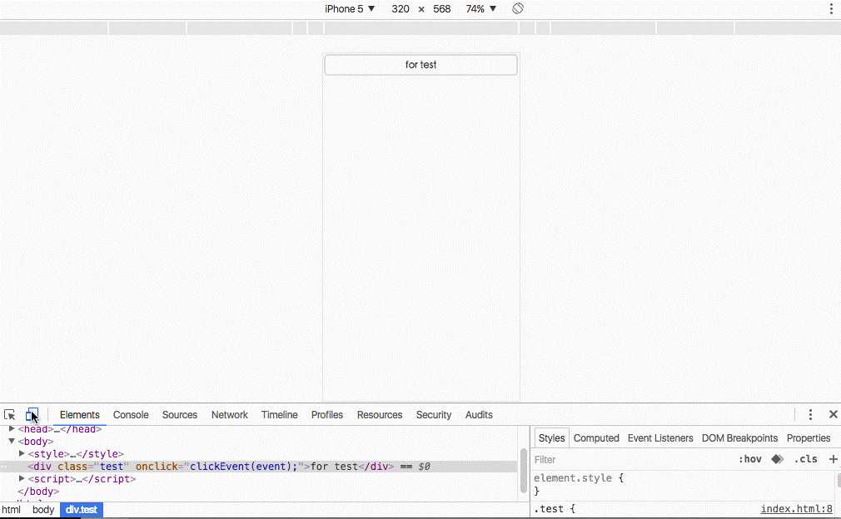Select the width value 320
The height and width of the screenshot is (519, 841).
pos(401,8)
